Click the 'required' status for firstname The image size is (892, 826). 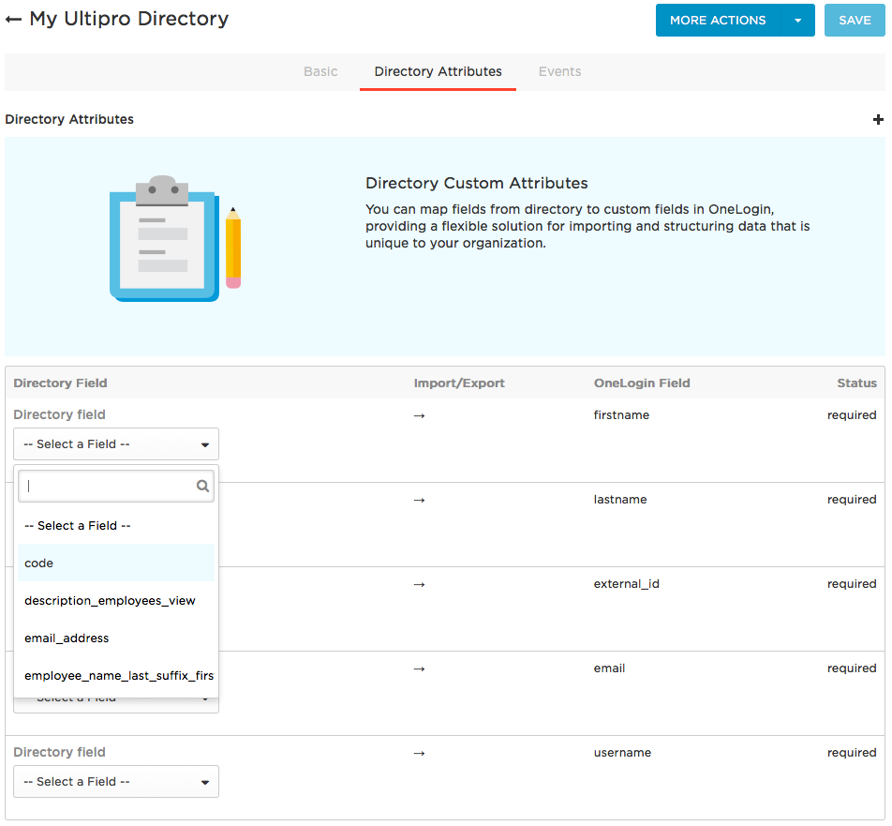pyautogui.click(x=852, y=415)
